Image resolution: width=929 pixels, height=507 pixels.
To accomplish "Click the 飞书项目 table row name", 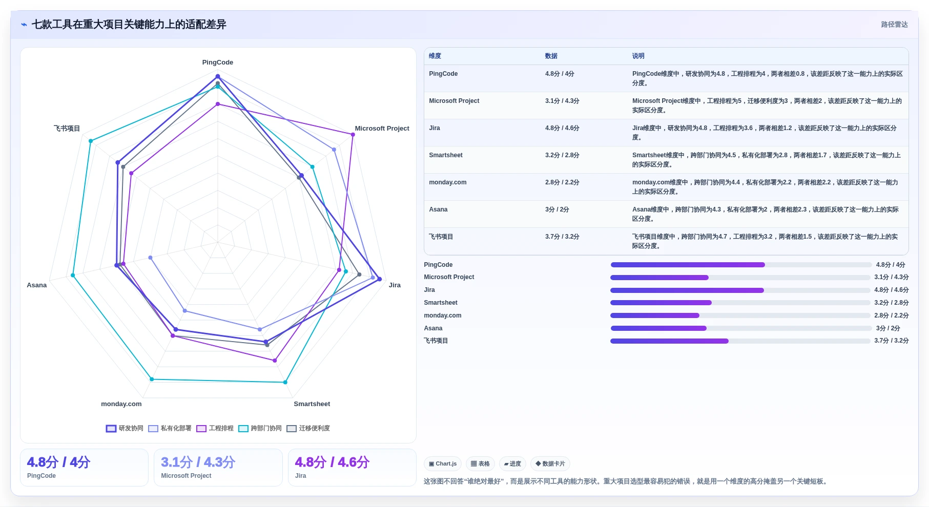I will (441, 237).
